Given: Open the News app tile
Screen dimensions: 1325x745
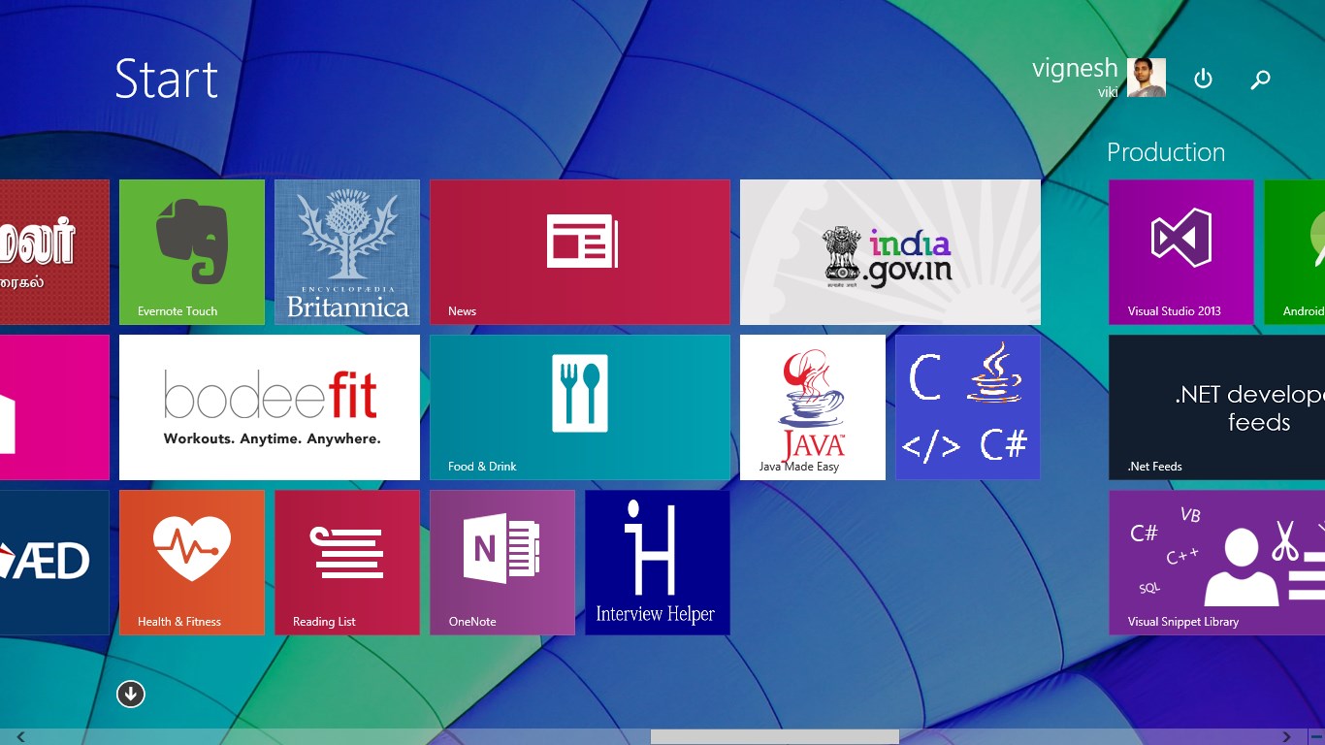Looking at the screenshot, I should (580, 252).
